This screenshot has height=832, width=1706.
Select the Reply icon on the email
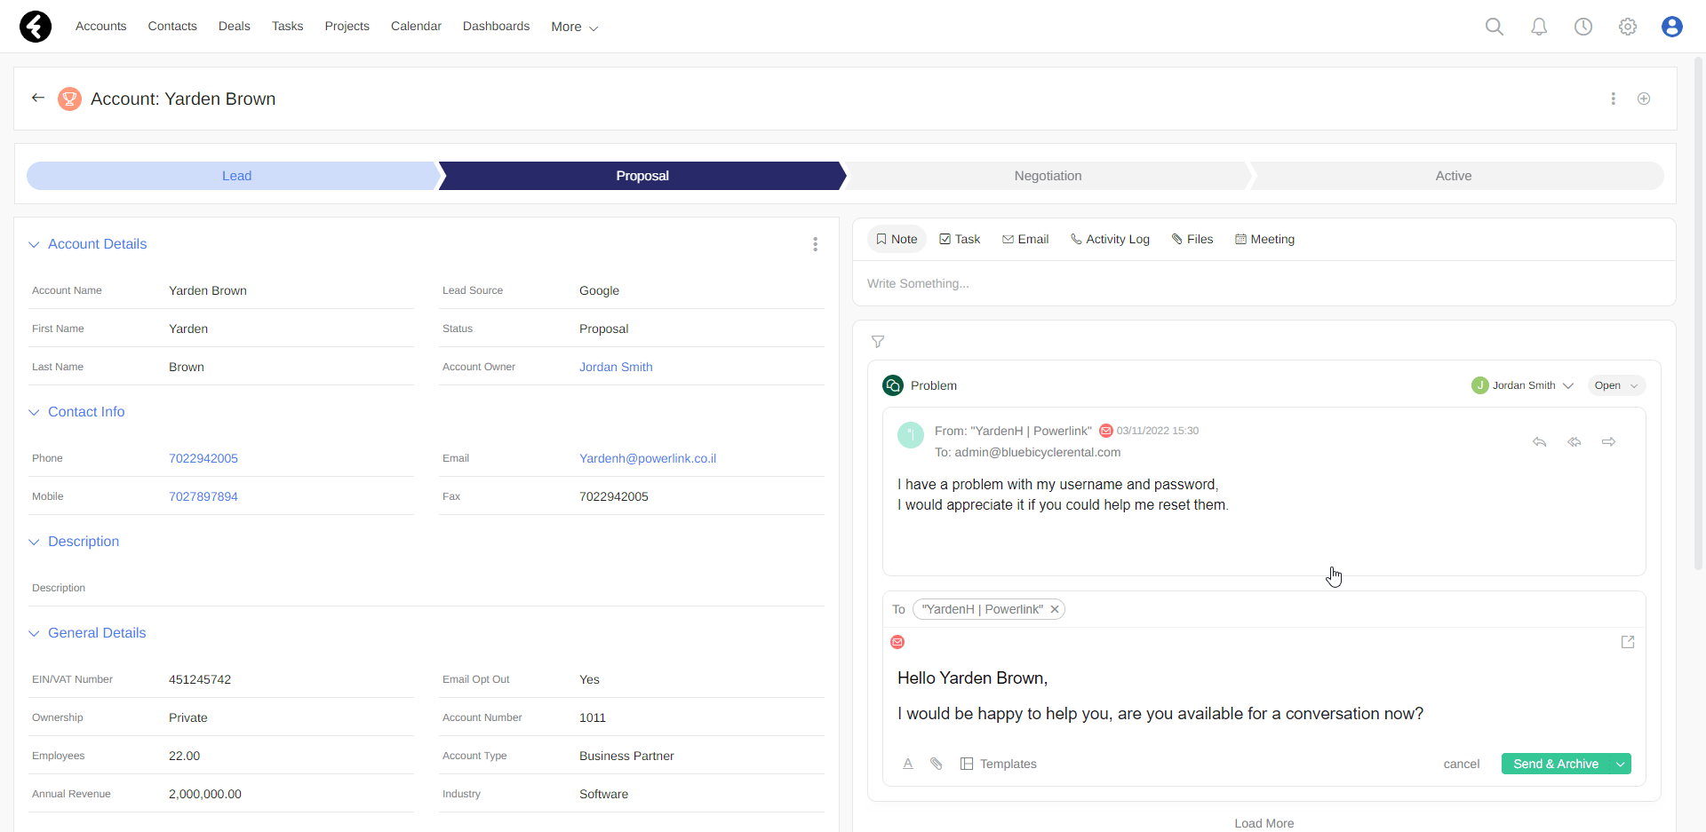(1540, 441)
